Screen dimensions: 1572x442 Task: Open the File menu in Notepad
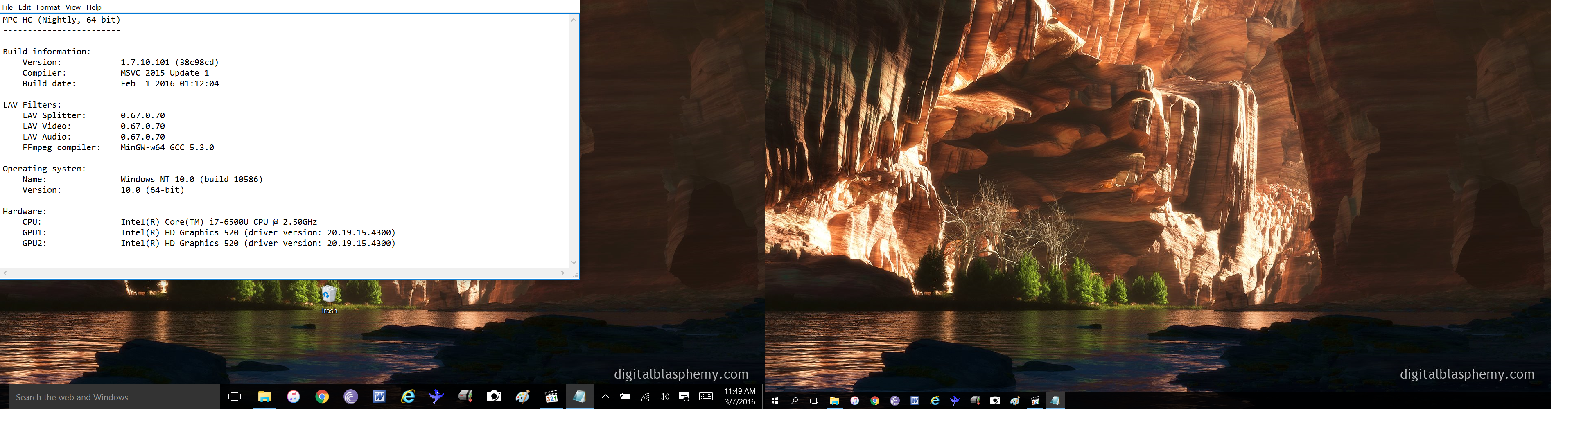[x=7, y=7]
